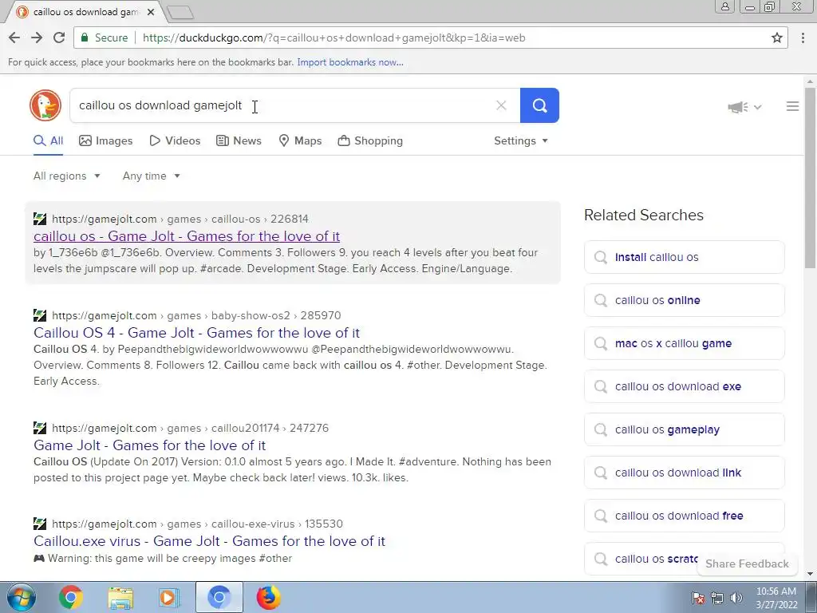Viewport: 817px width, 613px height.
Task: Open the Windows Start button
Action: [21, 597]
